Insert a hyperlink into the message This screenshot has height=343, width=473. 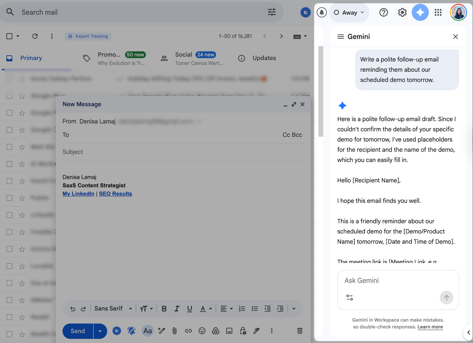click(x=188, y=331)
